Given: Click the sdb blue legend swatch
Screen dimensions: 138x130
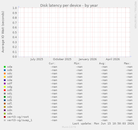Looking at the screenshot, I should (x=5, y=70).
